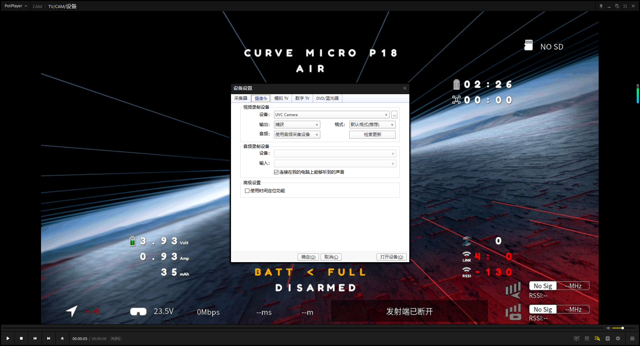
Task: Expand the 输出 capture dropdown
Action: [x=297, y=124]
